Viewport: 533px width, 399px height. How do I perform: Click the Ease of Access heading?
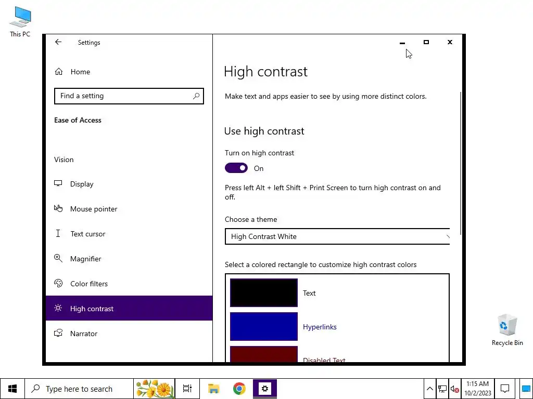point(78,120)
